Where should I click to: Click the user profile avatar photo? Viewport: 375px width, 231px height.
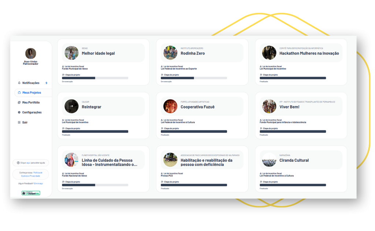tap(31, 53)
